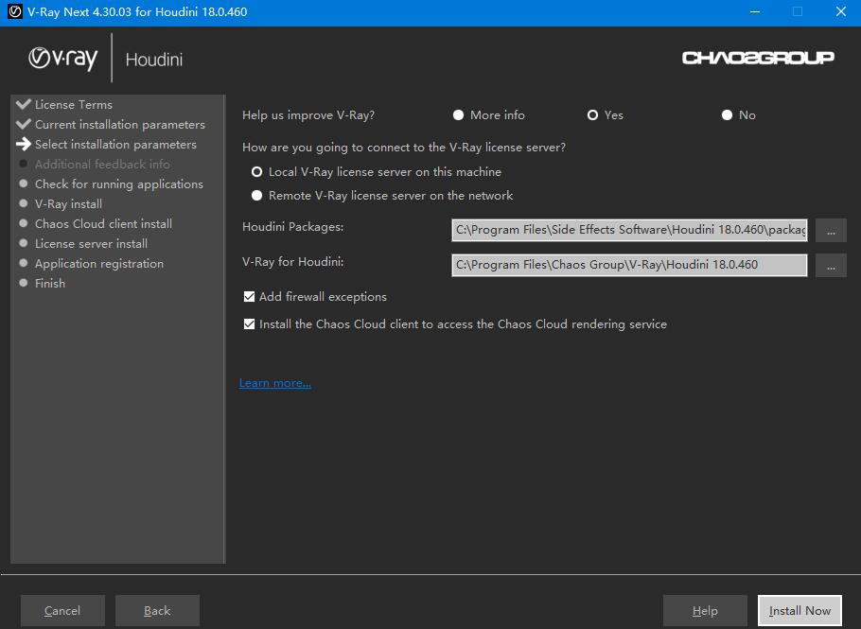Screen dimensions: 861x629
Task: Open the Learn more link
Action: click(x=275, y=383)
